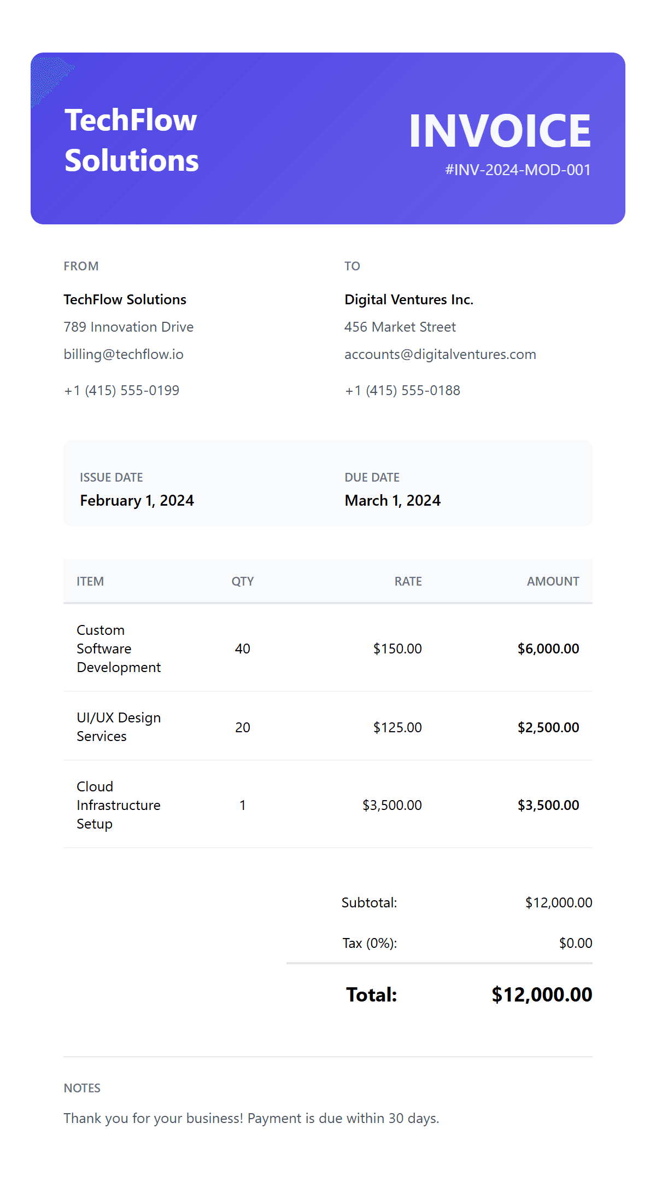Click tax value $0.00
Image resolution: width=656 pixels, height=1204 pixels.
(576, 943)
